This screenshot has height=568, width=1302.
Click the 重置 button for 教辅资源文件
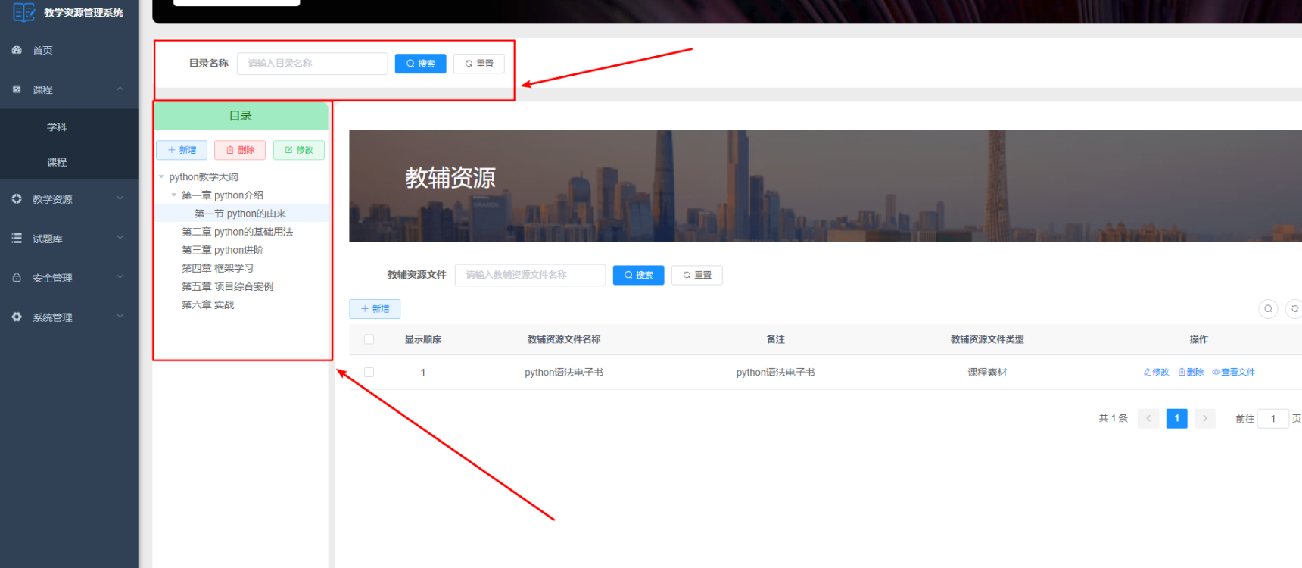click(x=697, y=275)
